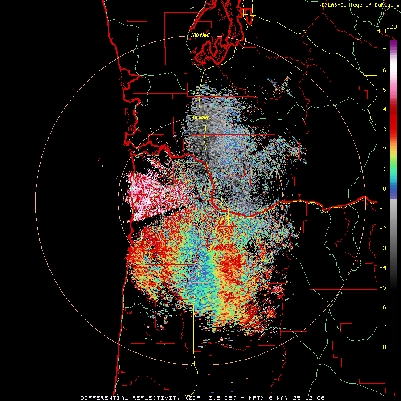Click the 5 tick label on color scale
The image size is (401, 401).
click(x=385, y=90)
